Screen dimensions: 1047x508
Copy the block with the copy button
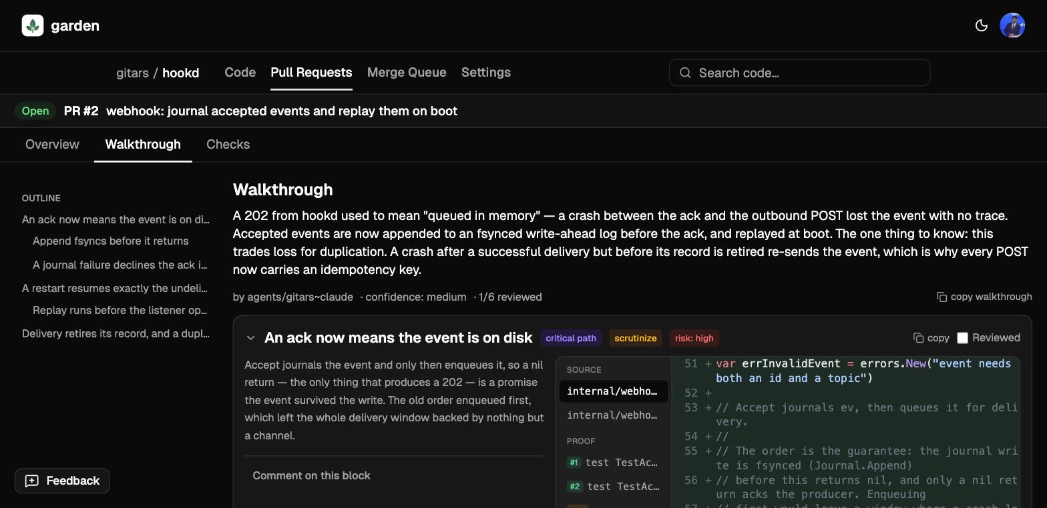tap(931, 338)
